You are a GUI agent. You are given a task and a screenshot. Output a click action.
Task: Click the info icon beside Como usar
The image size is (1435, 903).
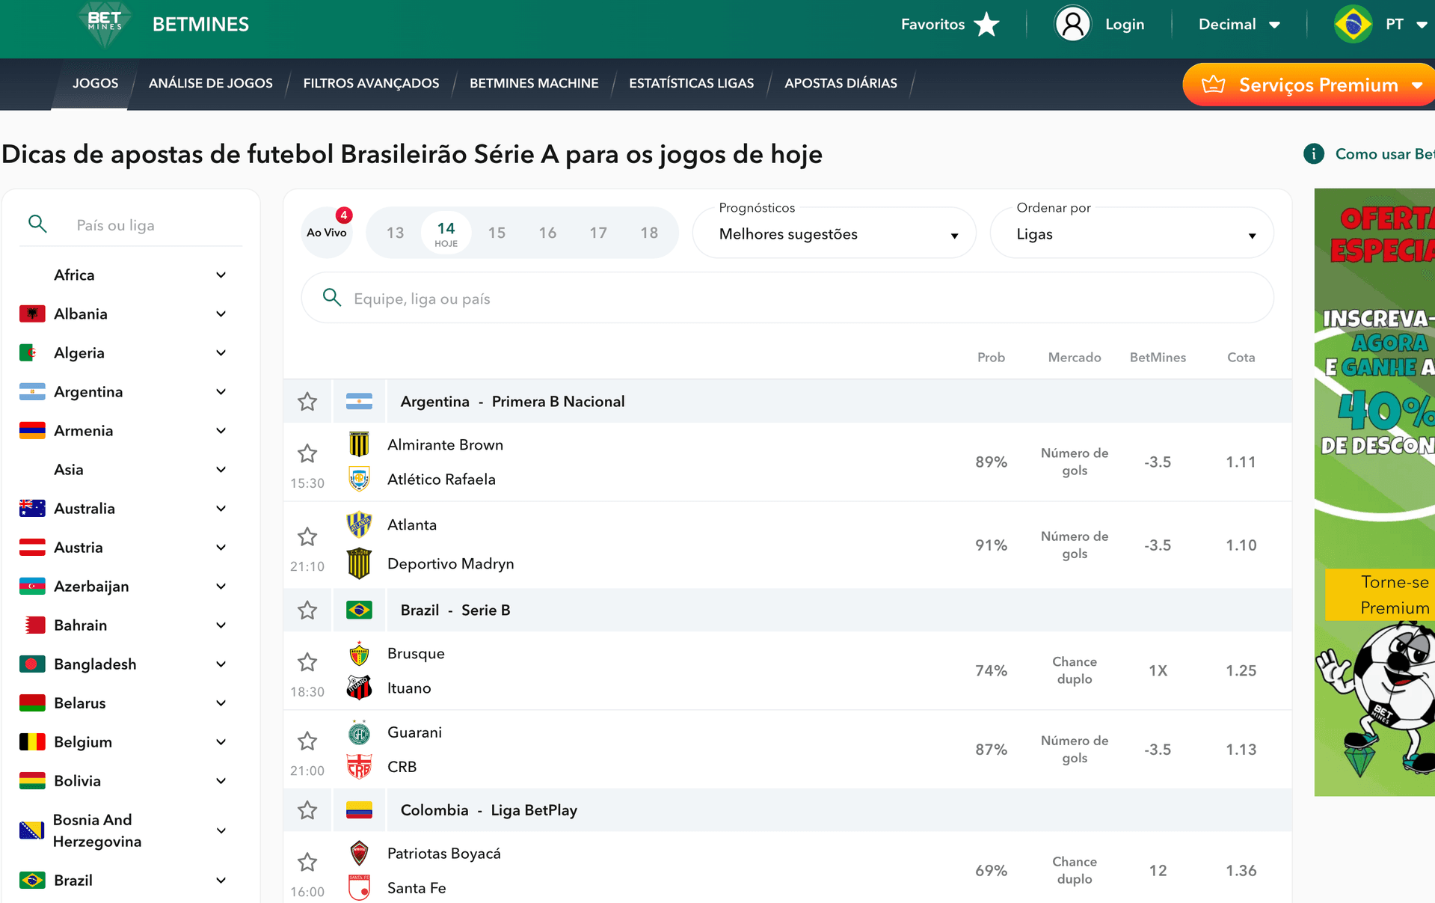pos(1313,154)
